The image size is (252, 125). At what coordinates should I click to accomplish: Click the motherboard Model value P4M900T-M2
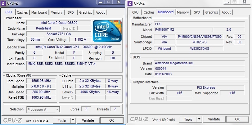(183, 29)
